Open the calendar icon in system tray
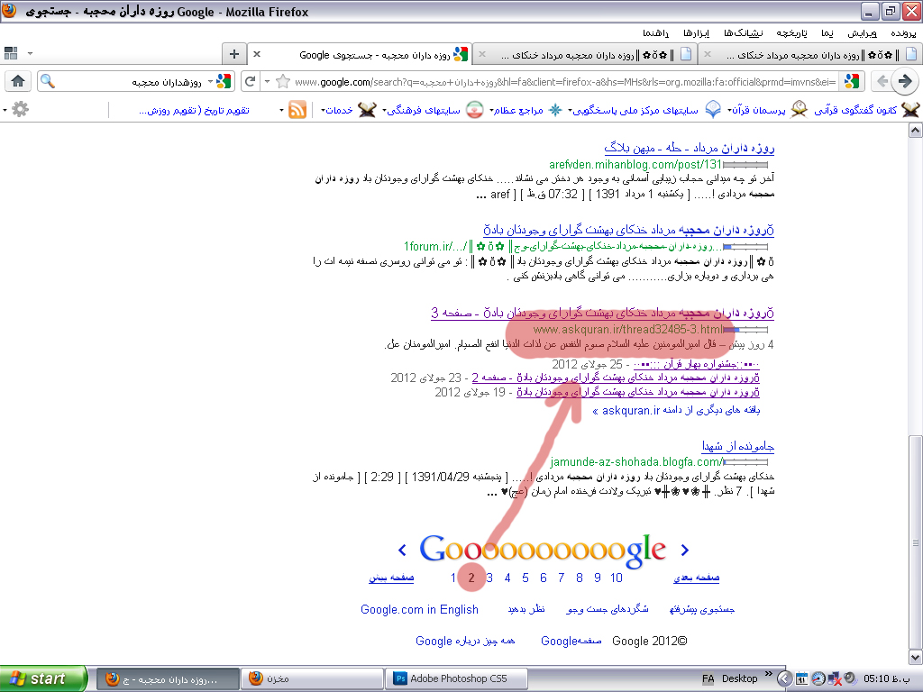923x692 pixels. (801, 678)
